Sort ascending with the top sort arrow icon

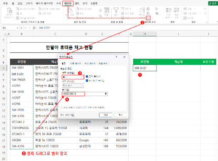(x=100, y=10)
